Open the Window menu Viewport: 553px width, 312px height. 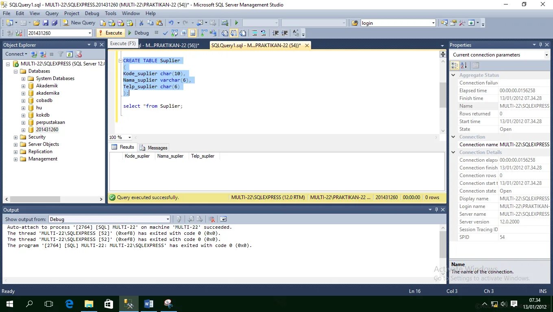[x=131, y=13]
